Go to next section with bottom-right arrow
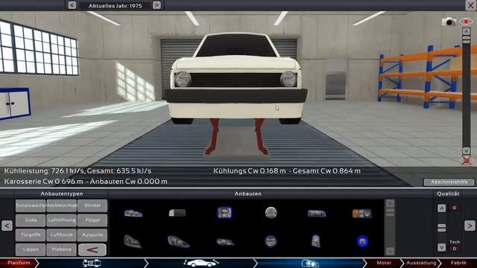 coord(470,226)
